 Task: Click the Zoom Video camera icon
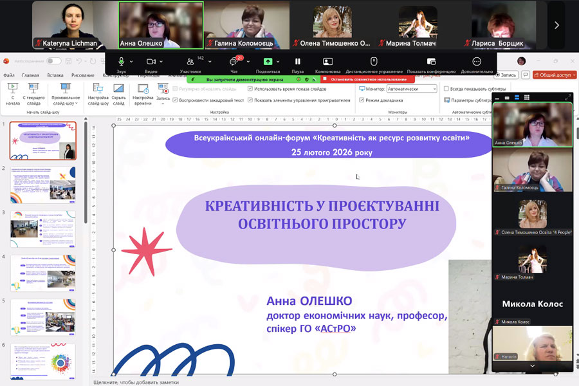point(151,62)
